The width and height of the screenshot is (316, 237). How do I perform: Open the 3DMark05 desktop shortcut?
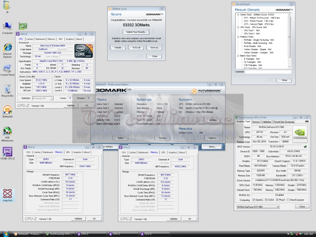click(x=7, y=110)
